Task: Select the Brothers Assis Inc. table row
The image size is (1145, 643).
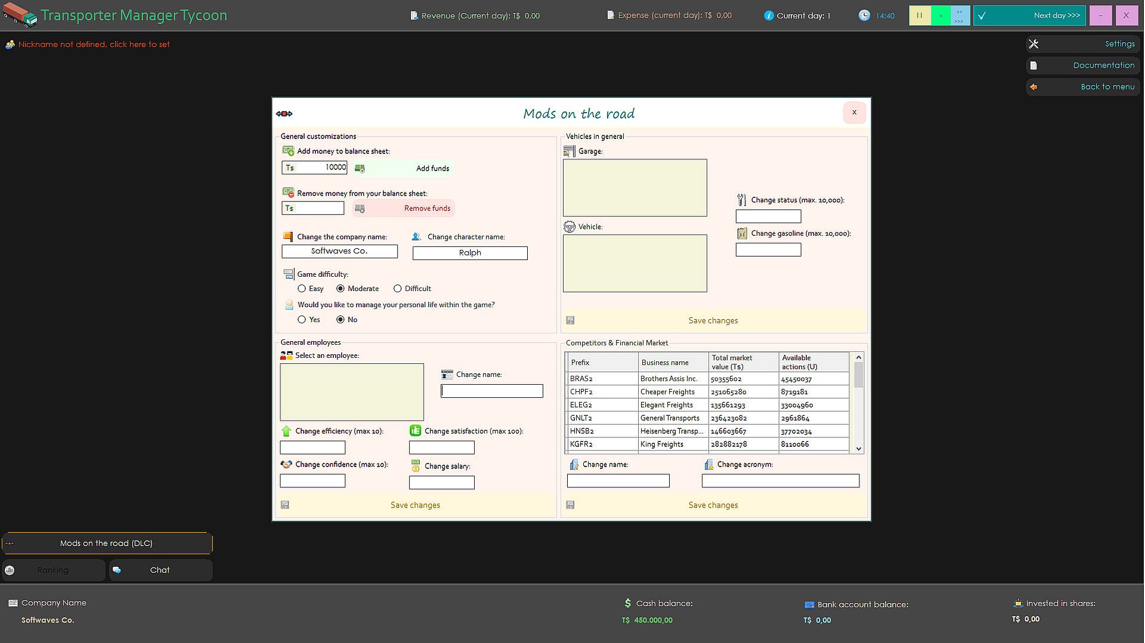Action: click(707, 379)
